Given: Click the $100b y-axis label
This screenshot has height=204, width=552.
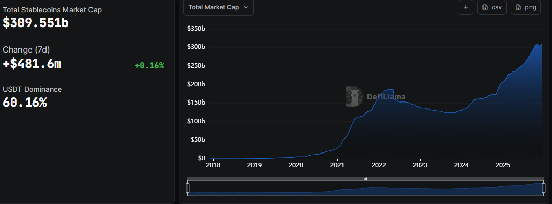Looking at the screenshot, I should 196,121.
